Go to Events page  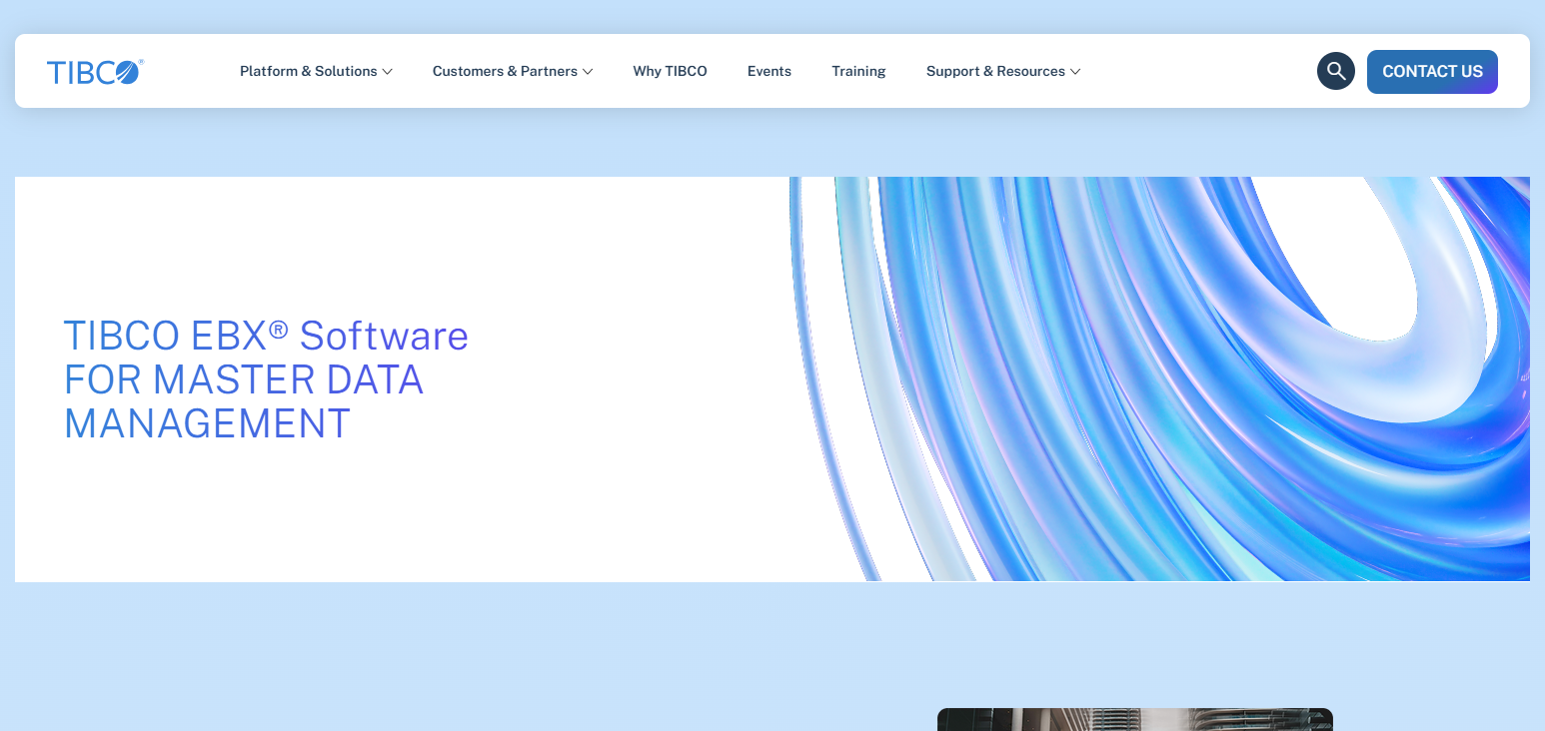pyautogui.click(x=770, y=71)
